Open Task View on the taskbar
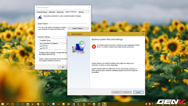 pyautogui.click(x=12, y=104)
